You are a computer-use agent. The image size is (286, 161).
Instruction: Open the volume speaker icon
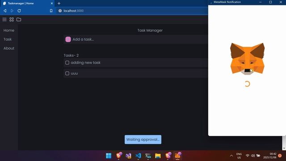pyautogui.click(x=253, y=156)
